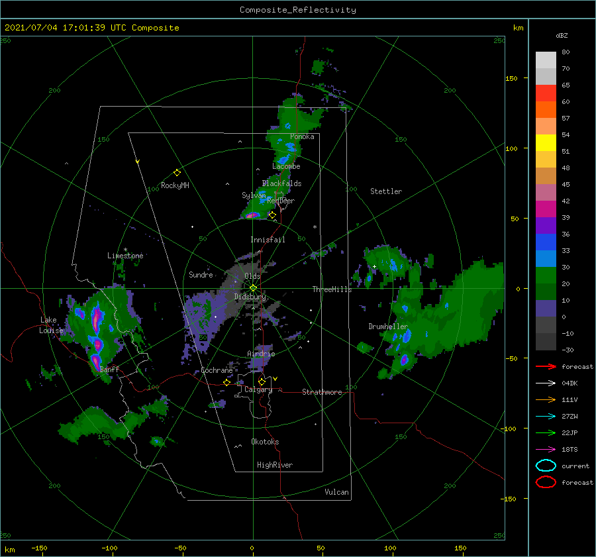The width and height of the screenshot is (596, 557).
Task: Click the Banff label
Action: click(x=109, y=369)
